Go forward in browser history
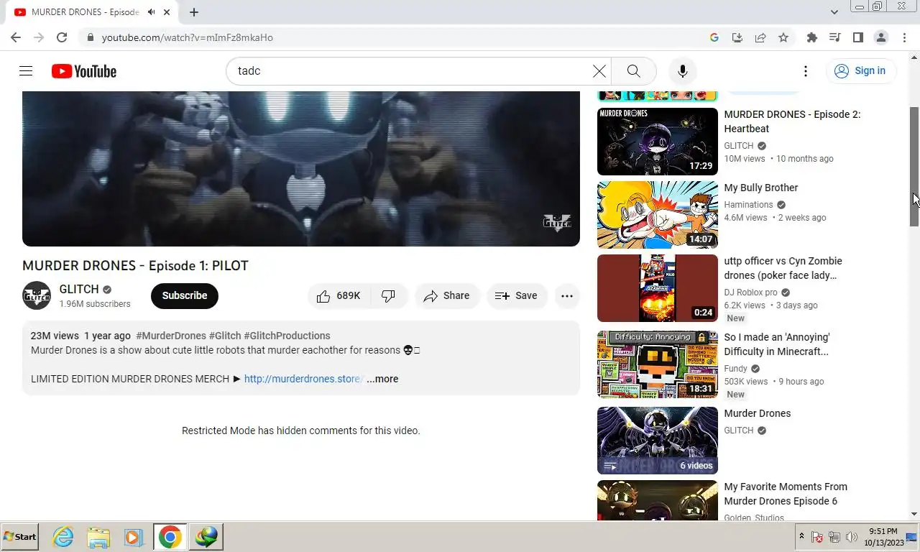920x552 pixels. (39, 37)
